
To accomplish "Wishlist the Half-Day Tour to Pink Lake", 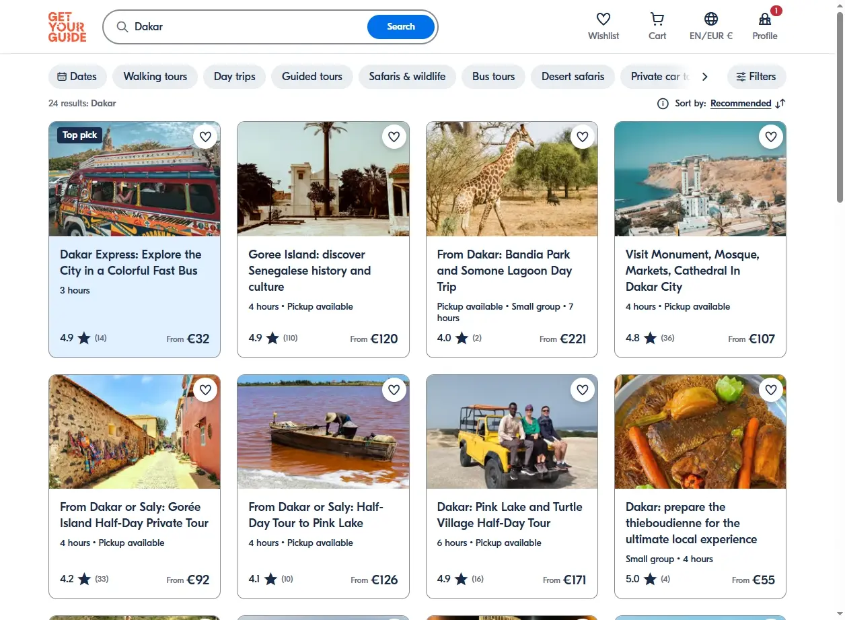I will [394, 390].
